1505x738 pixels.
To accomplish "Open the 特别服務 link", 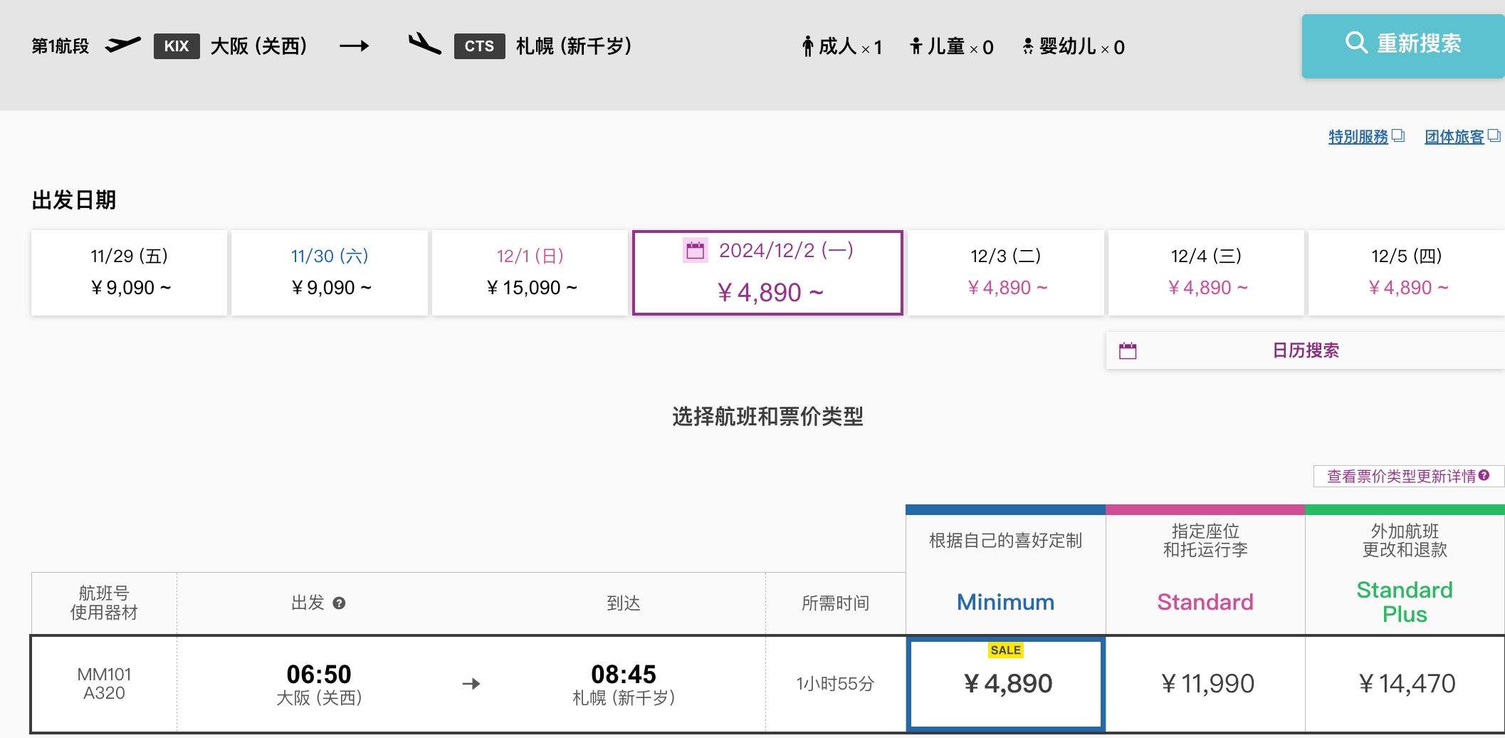I will click(x=1358, y=136).
